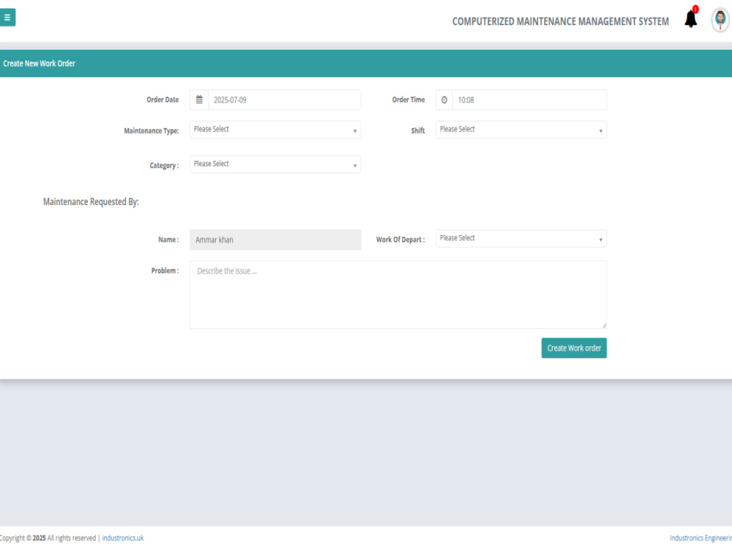Open the industronics.uk footer link
This screenshot has height=549, width=732.
pyautogui.click(x=123, y=538)
